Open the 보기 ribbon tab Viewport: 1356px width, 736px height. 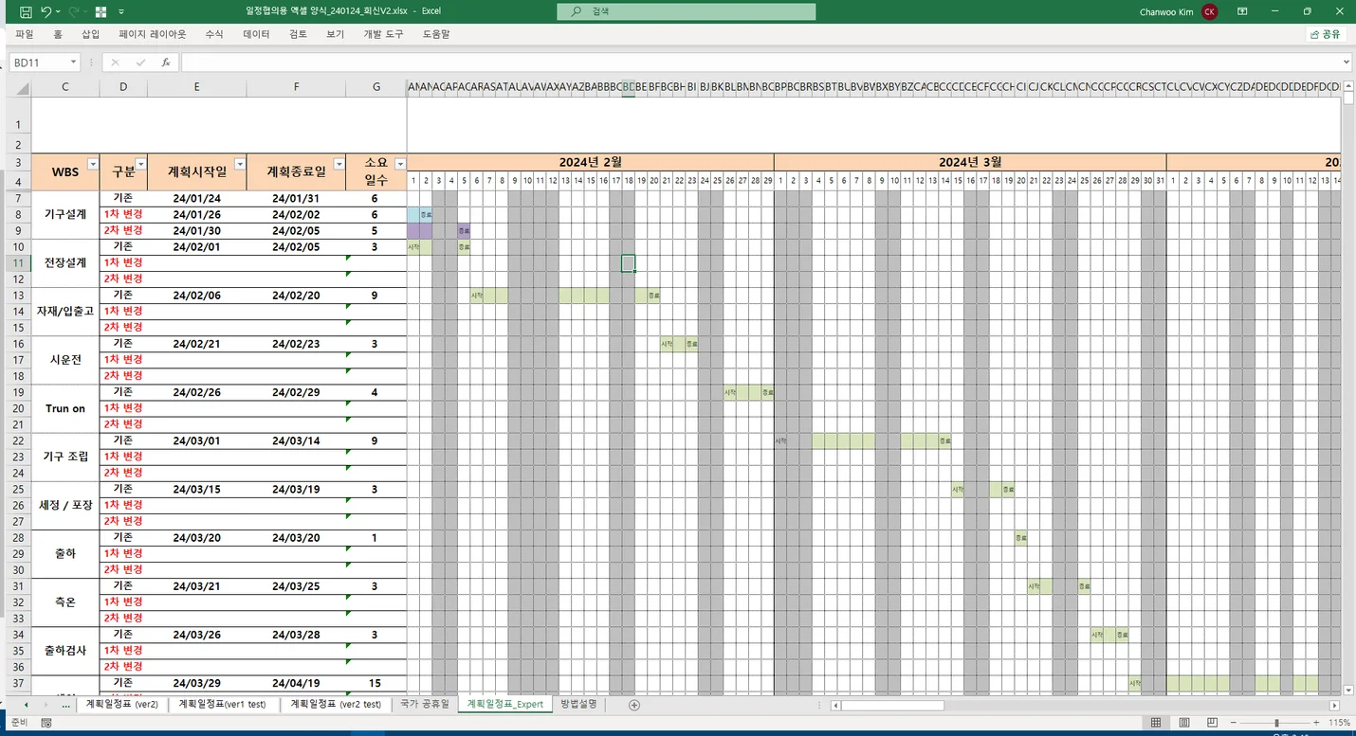(x=336, y=34)
